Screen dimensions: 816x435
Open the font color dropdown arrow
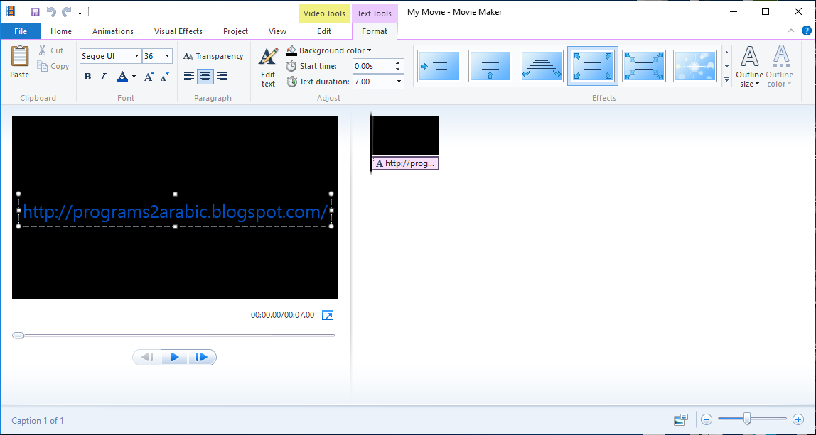pyautogui.click(x=134, y=77)
